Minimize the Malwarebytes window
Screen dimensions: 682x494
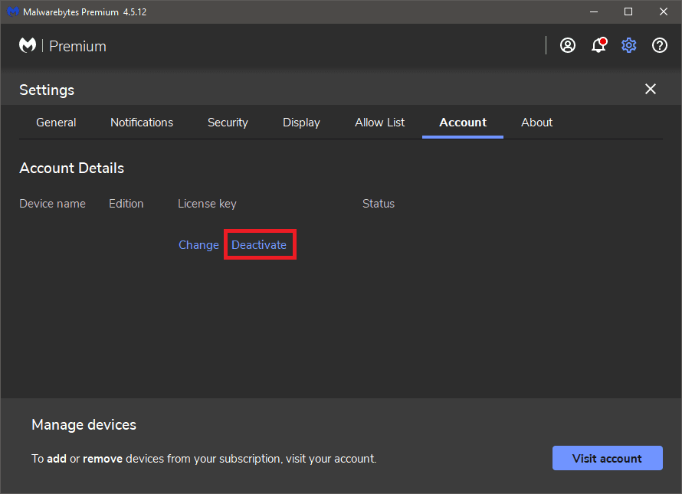[x=594, y=11]
